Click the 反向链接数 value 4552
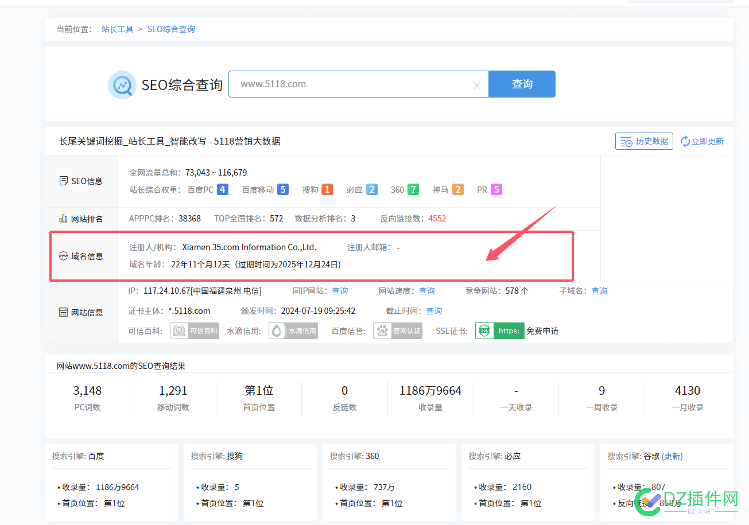Screen dimensions: 749x525 pyautogui.click(x=437, y=219)
